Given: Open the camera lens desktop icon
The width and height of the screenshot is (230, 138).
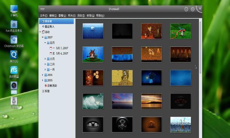Looking at the screenshot, I should coord(14,86).
